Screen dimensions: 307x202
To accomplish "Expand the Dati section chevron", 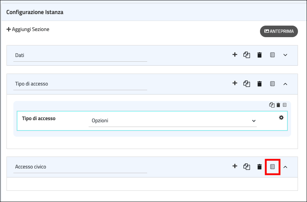I will coord(285,55).
